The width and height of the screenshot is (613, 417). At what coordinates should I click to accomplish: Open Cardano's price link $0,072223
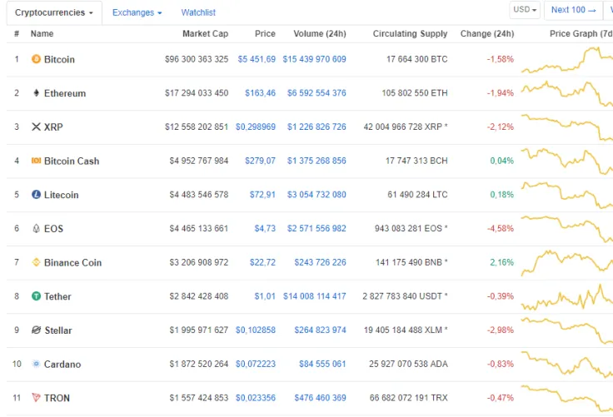255,365
